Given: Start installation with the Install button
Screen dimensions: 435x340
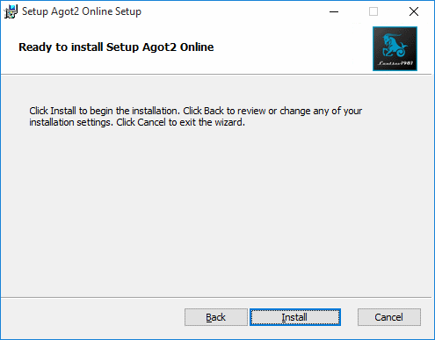Looking at the screenshot, I should click(x=295, y=317).
